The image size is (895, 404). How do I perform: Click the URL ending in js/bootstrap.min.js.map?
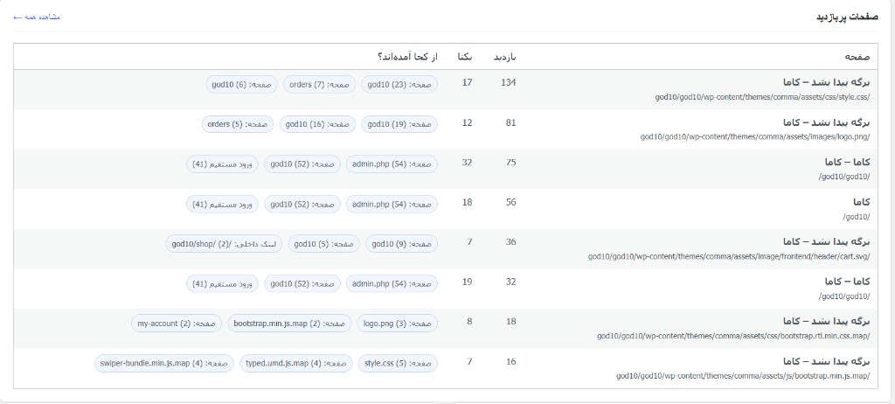[x=743, y=377]
